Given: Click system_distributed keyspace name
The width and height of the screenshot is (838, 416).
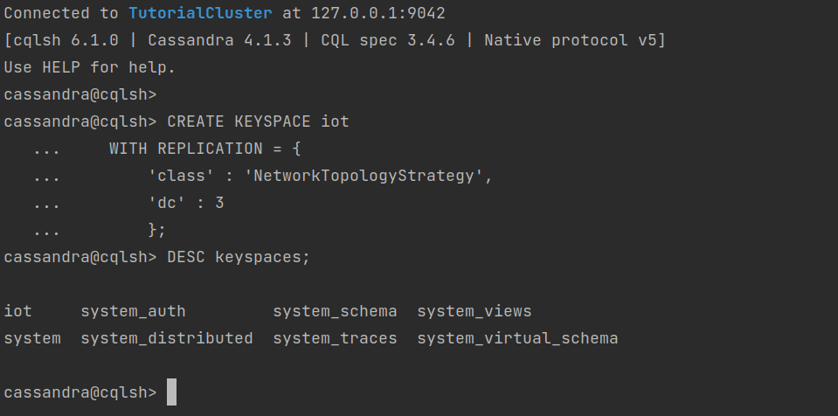Looking at the screenshot, I should (167, 338).
